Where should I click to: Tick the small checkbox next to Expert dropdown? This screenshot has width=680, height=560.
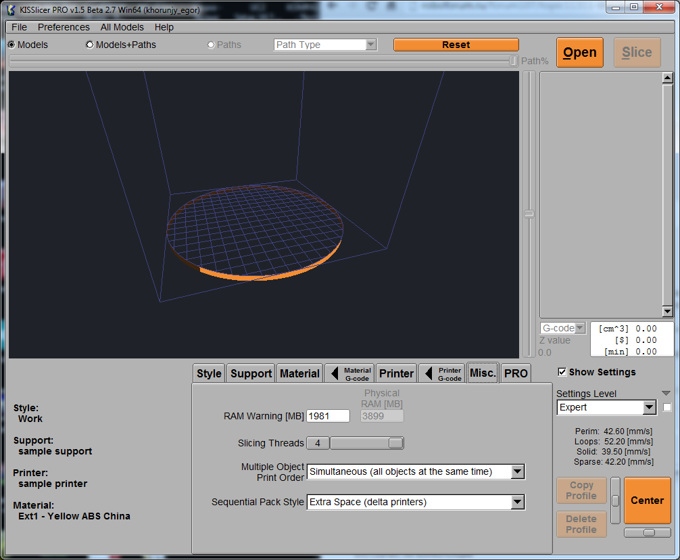pos(667,407)
